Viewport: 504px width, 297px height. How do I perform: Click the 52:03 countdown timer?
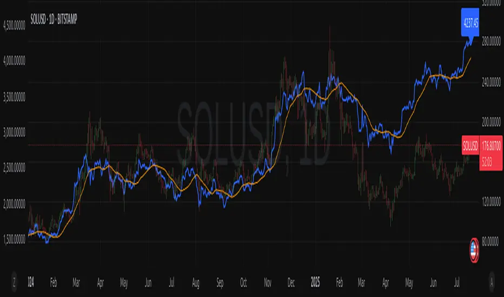tap(487, 163)
